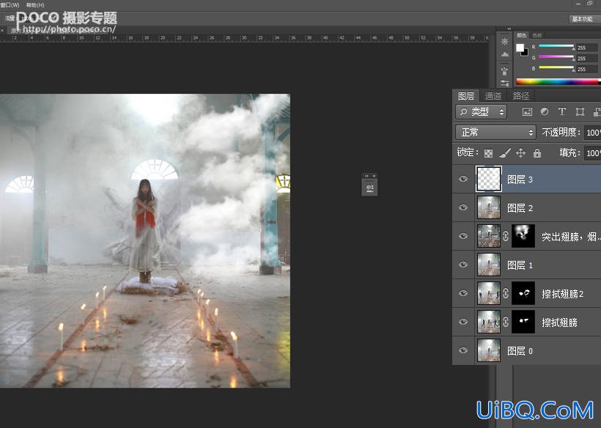Viewport: 601px width, 428px height.
Task: Open the small floating collapsed panel icon
Action: point(369,188)
